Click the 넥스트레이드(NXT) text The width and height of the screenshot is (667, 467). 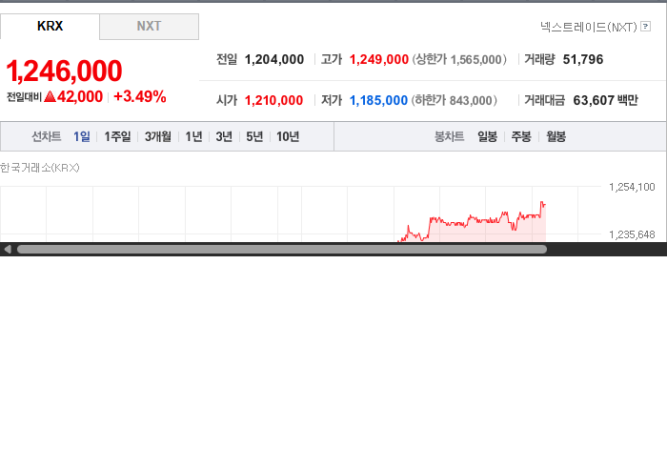(x=589, y=27)
